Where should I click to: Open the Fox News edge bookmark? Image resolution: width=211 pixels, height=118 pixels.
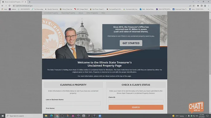tap(38, 9)
